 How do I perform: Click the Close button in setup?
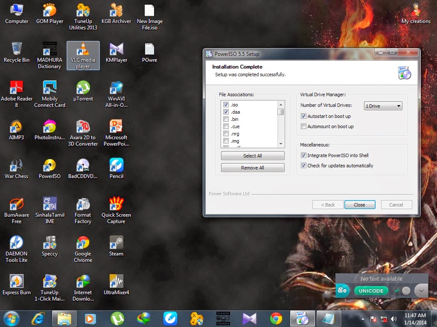359,205
